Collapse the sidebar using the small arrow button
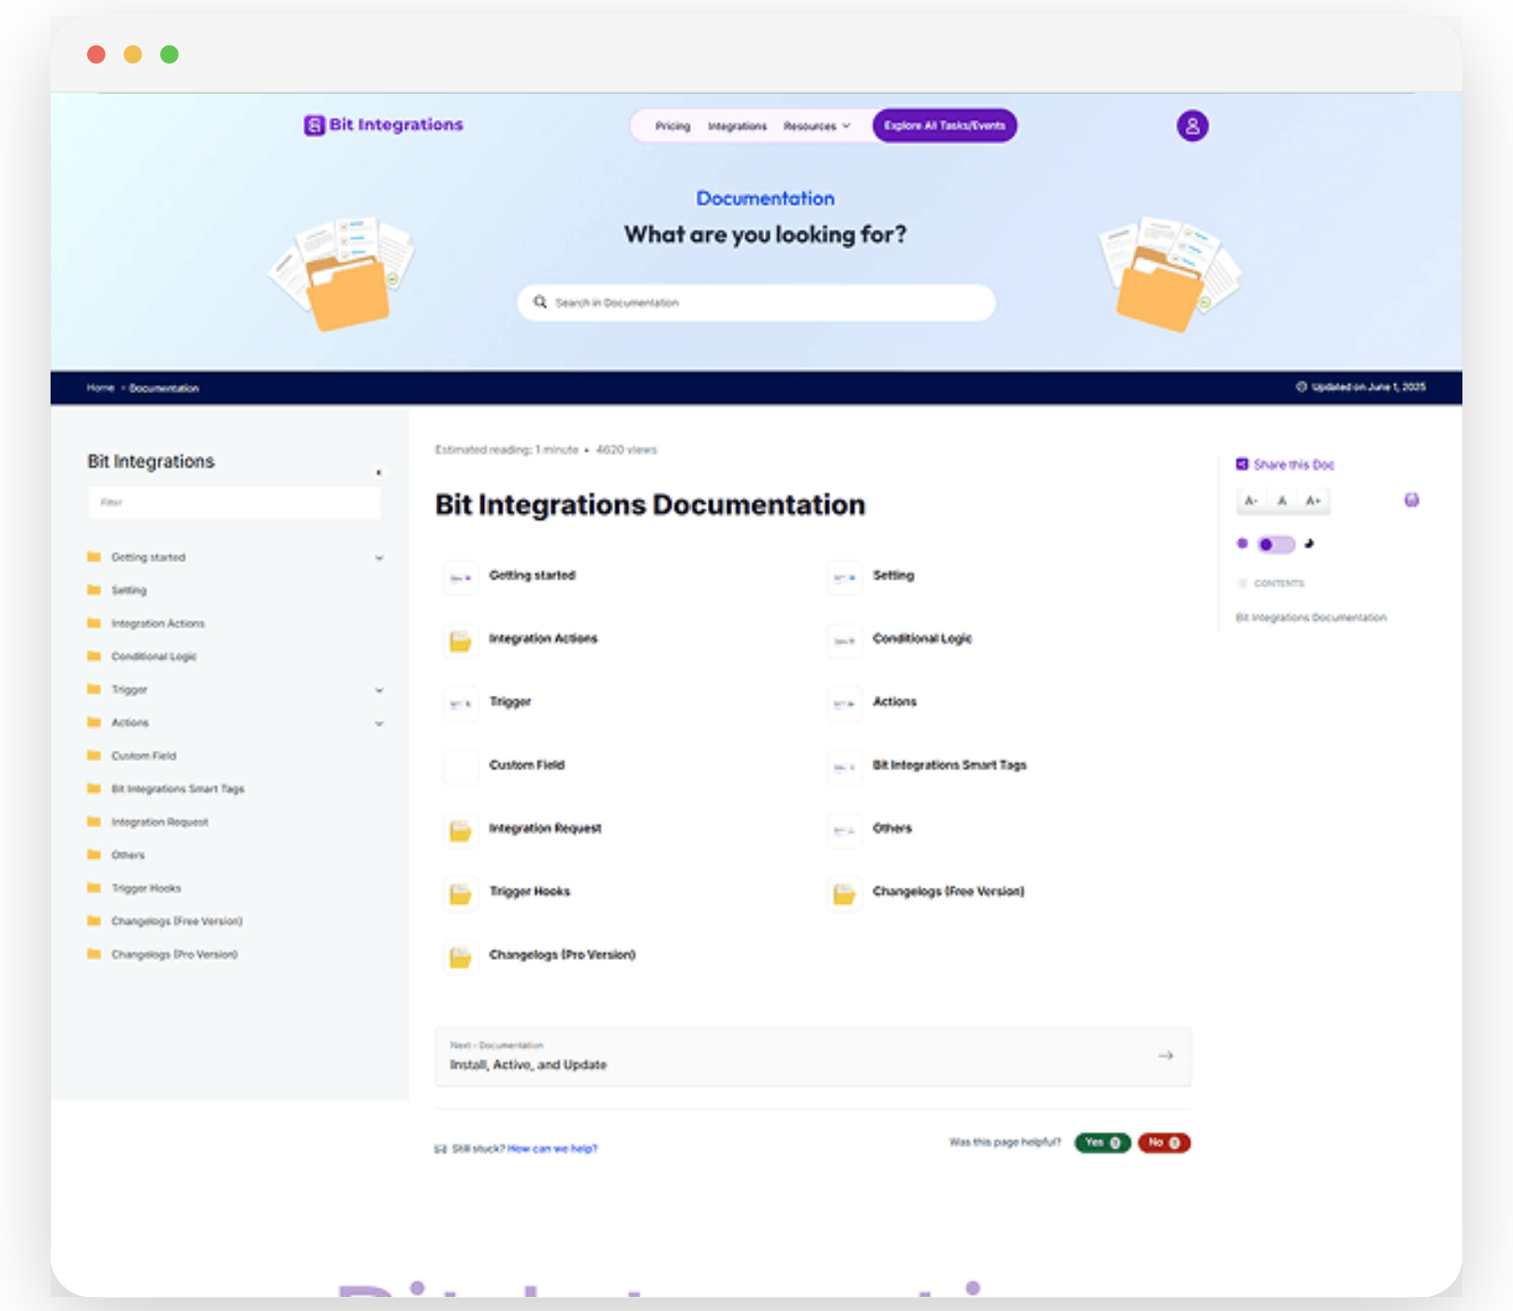 pyautogui.click(x=378, y=472)
